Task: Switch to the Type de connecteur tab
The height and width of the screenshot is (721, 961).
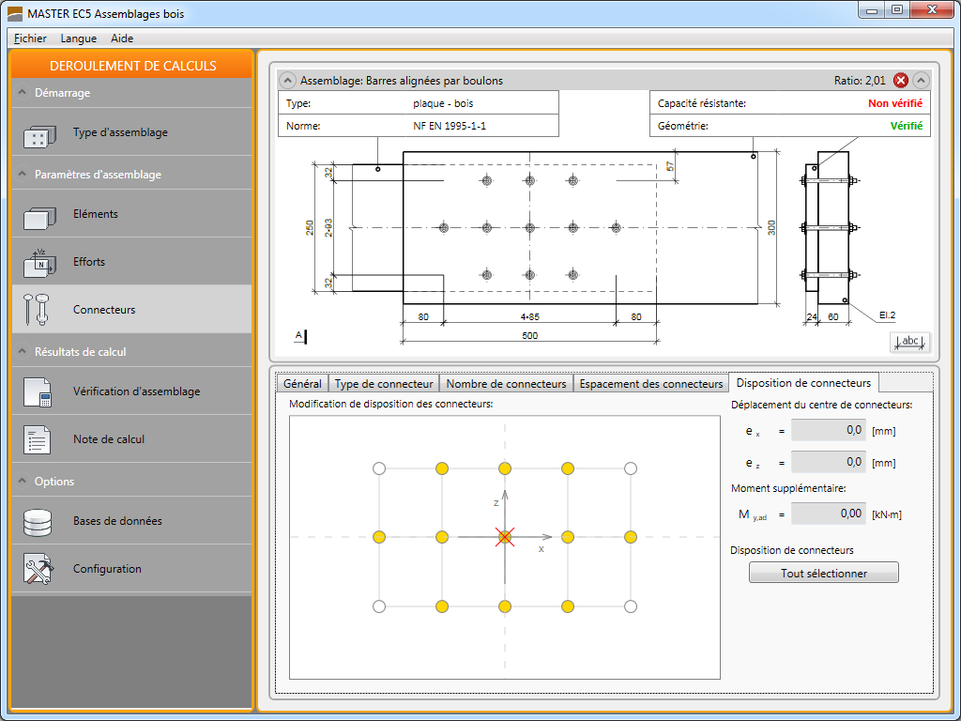Action: click(x=384, y=384)
